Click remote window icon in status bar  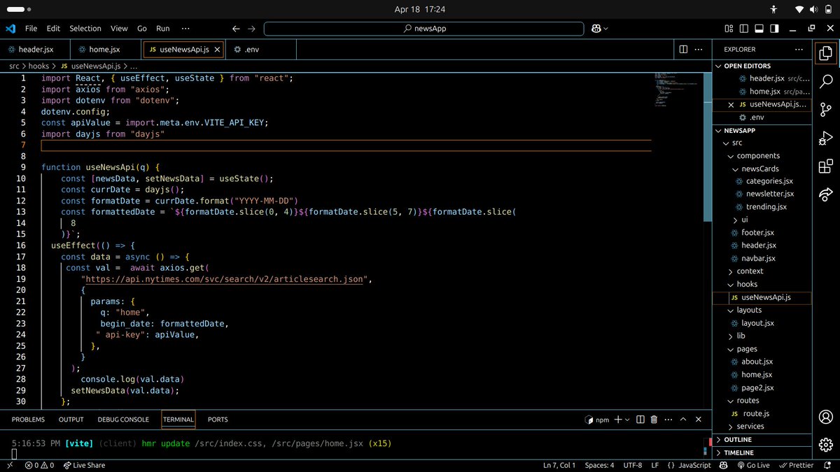pos(10,465)
